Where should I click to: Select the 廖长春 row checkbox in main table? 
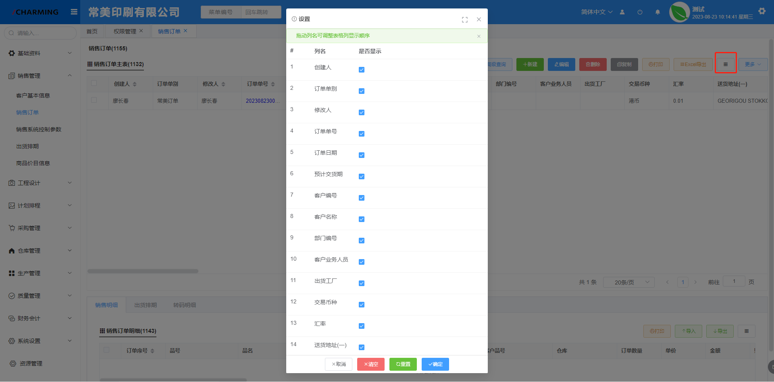pos(94,100)
